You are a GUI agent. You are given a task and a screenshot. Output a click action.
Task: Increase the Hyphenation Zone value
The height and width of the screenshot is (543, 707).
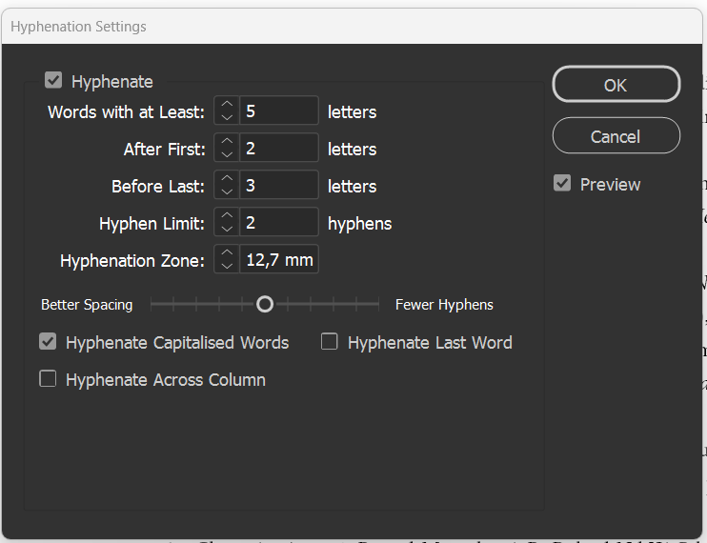(227, 253)
